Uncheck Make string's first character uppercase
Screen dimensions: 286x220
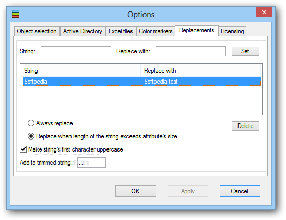click(x=23, y=149)
